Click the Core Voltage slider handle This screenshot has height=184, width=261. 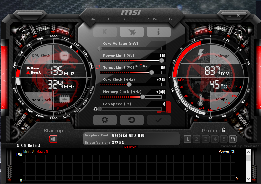click(x=100, y=49)
